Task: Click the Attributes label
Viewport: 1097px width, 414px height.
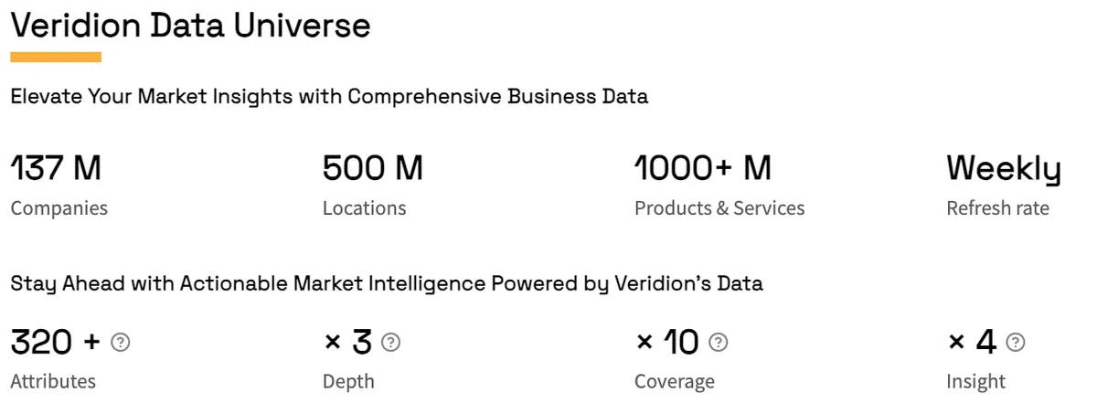Action: click(53, 381)
